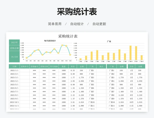Select the unit price cell 2.22
This screenshot has height=118, width=154.
pos(73,95)
